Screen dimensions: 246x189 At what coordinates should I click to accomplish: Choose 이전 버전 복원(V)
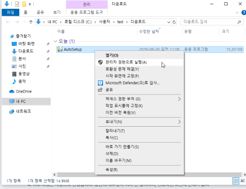[x=139, y=113]
